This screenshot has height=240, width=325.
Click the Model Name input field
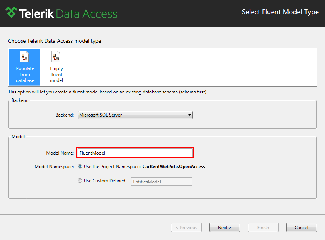[x=135, y=153]
